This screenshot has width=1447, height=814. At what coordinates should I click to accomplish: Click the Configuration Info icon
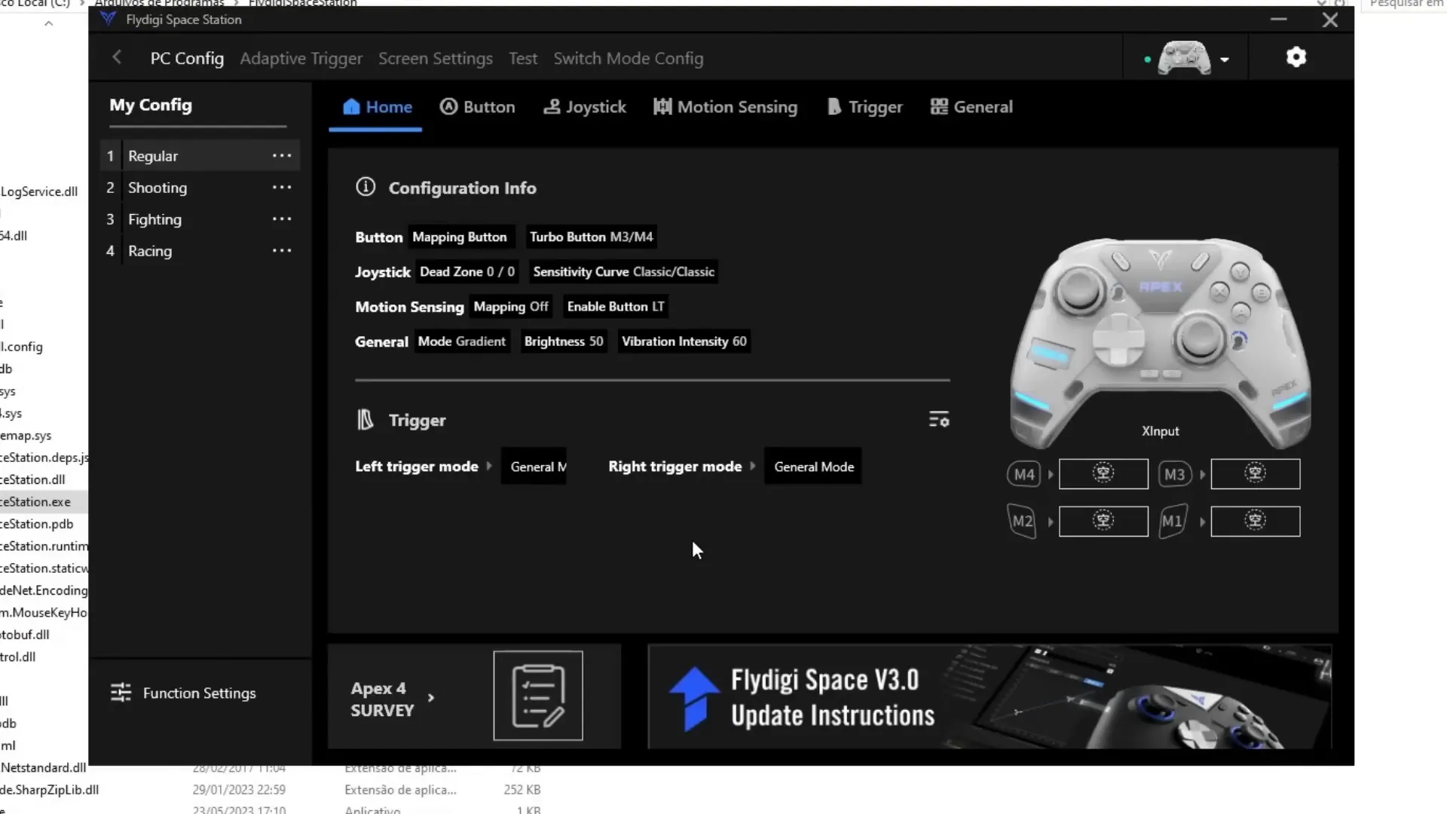(366, 187)
